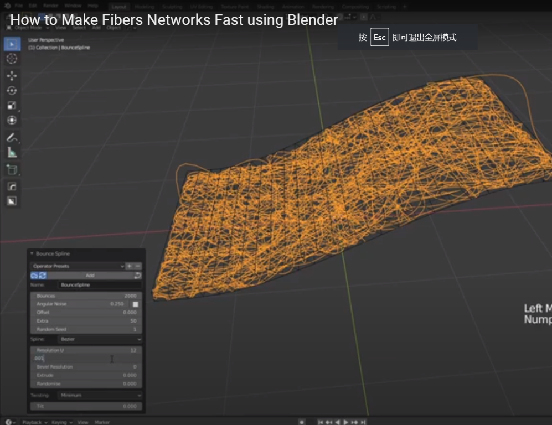Click the Extrude value field
This screenshot has height=425, width=552.
86,375
